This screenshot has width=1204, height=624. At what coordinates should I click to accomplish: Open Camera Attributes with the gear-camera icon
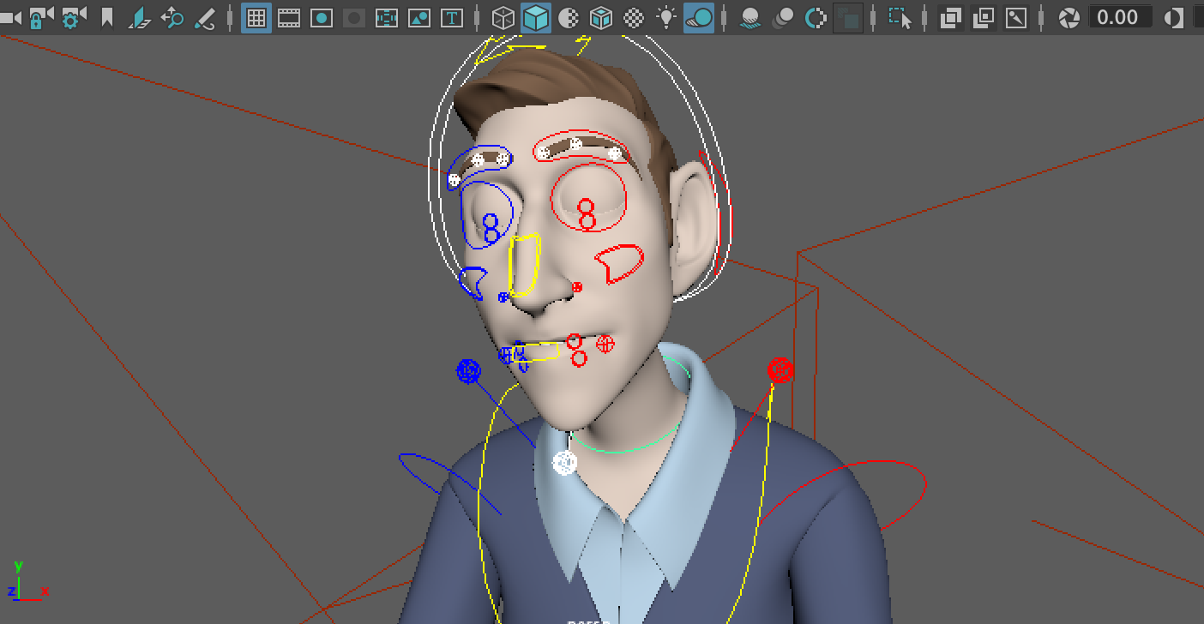73,17
